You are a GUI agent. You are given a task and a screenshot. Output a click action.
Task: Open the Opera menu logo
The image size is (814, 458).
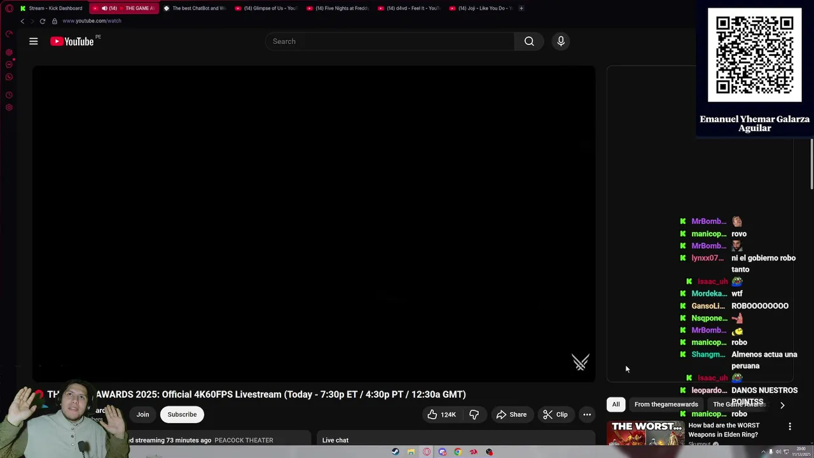tap(9, 8)
